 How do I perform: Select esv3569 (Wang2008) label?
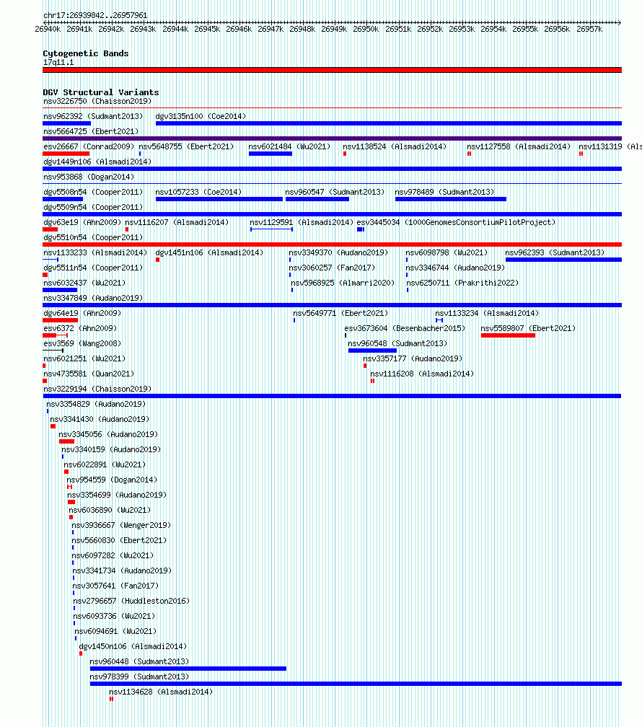82,343
